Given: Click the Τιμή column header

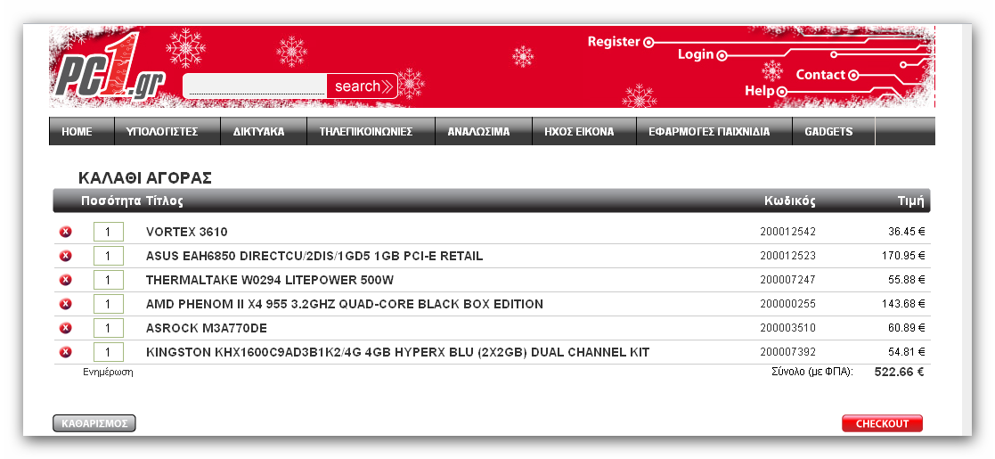Looking at the screenshot, I should tap(910, 201).
